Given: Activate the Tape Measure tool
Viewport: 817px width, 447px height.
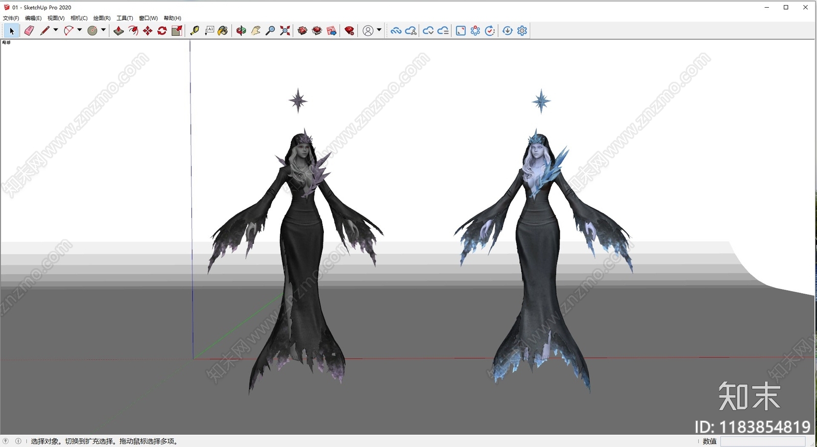Looking at the screenshot, I should coord(195,31).
